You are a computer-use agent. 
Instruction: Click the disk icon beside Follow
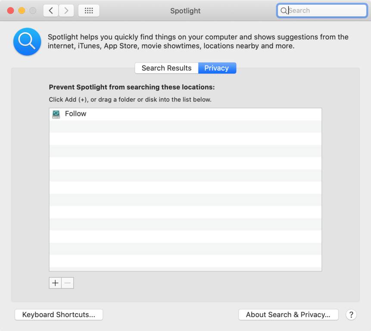tap(56, 114)
